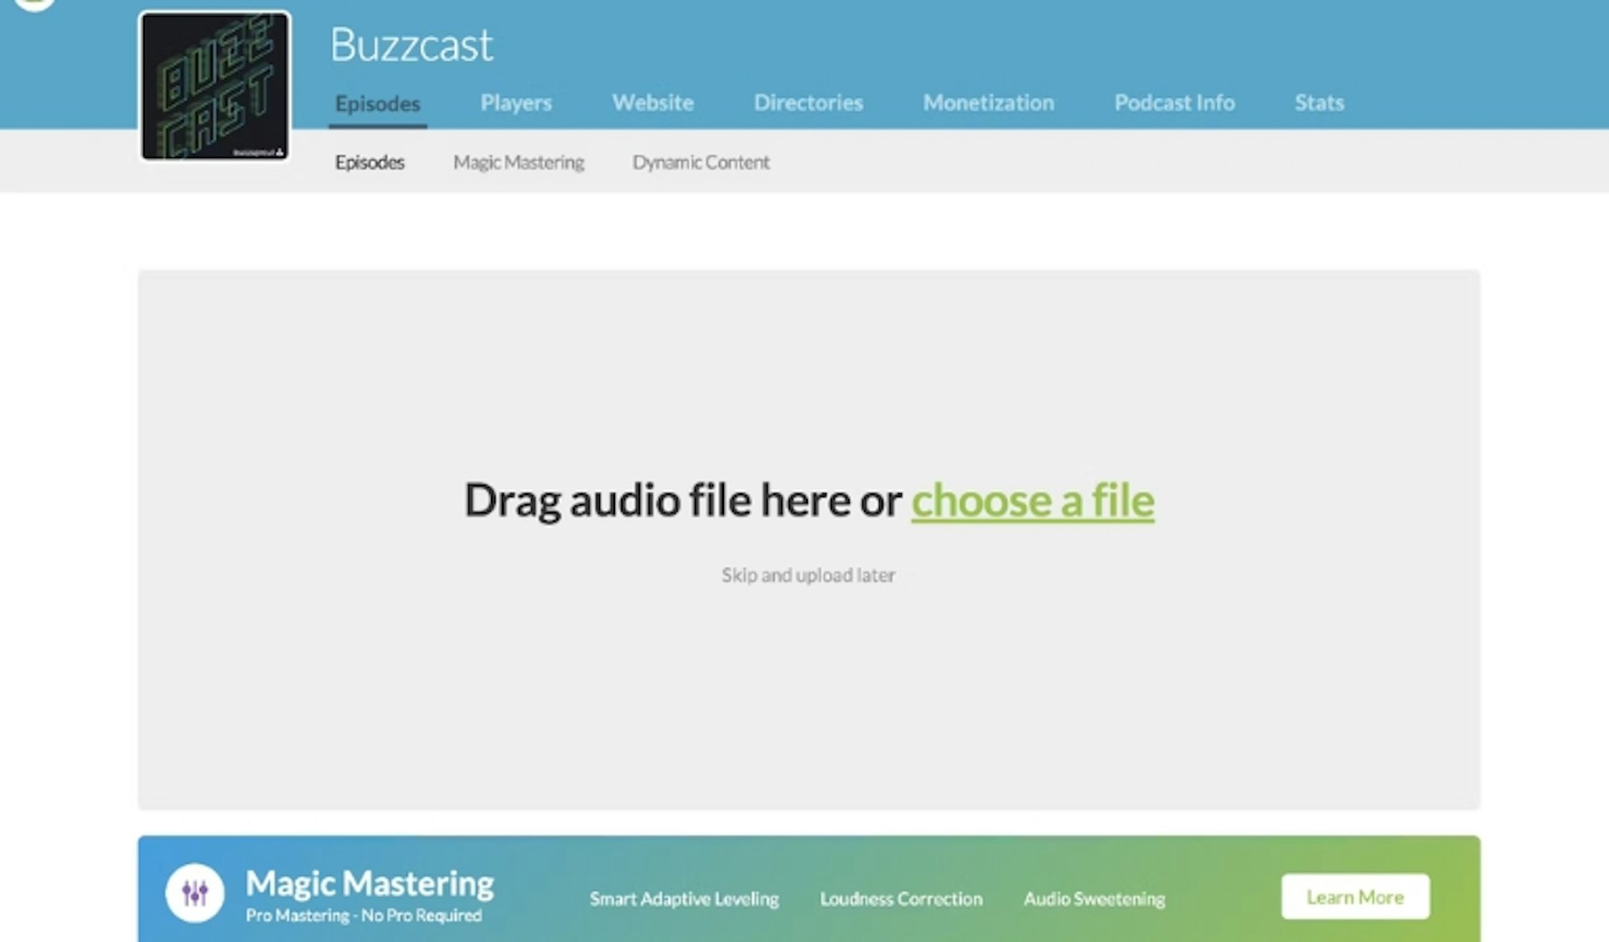
Task: Open the Magic Mastering icon panel
Action: coord(198,893)
